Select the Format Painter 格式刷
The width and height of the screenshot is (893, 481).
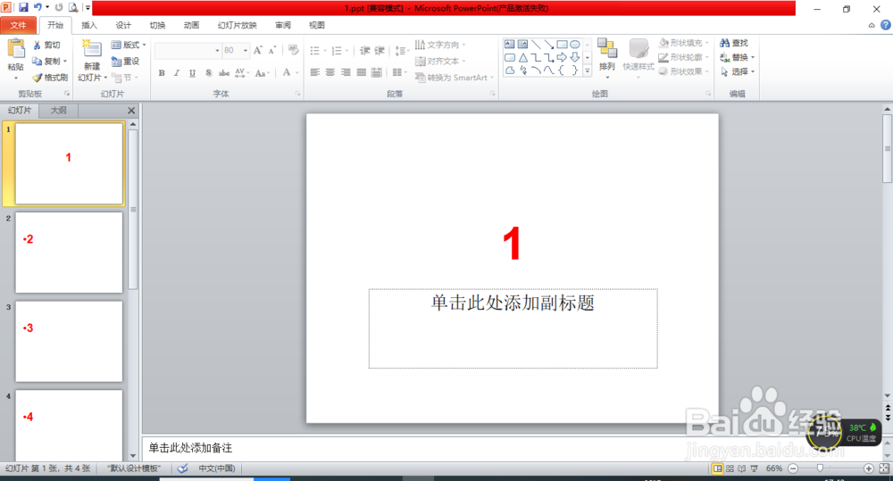[50, 78]
